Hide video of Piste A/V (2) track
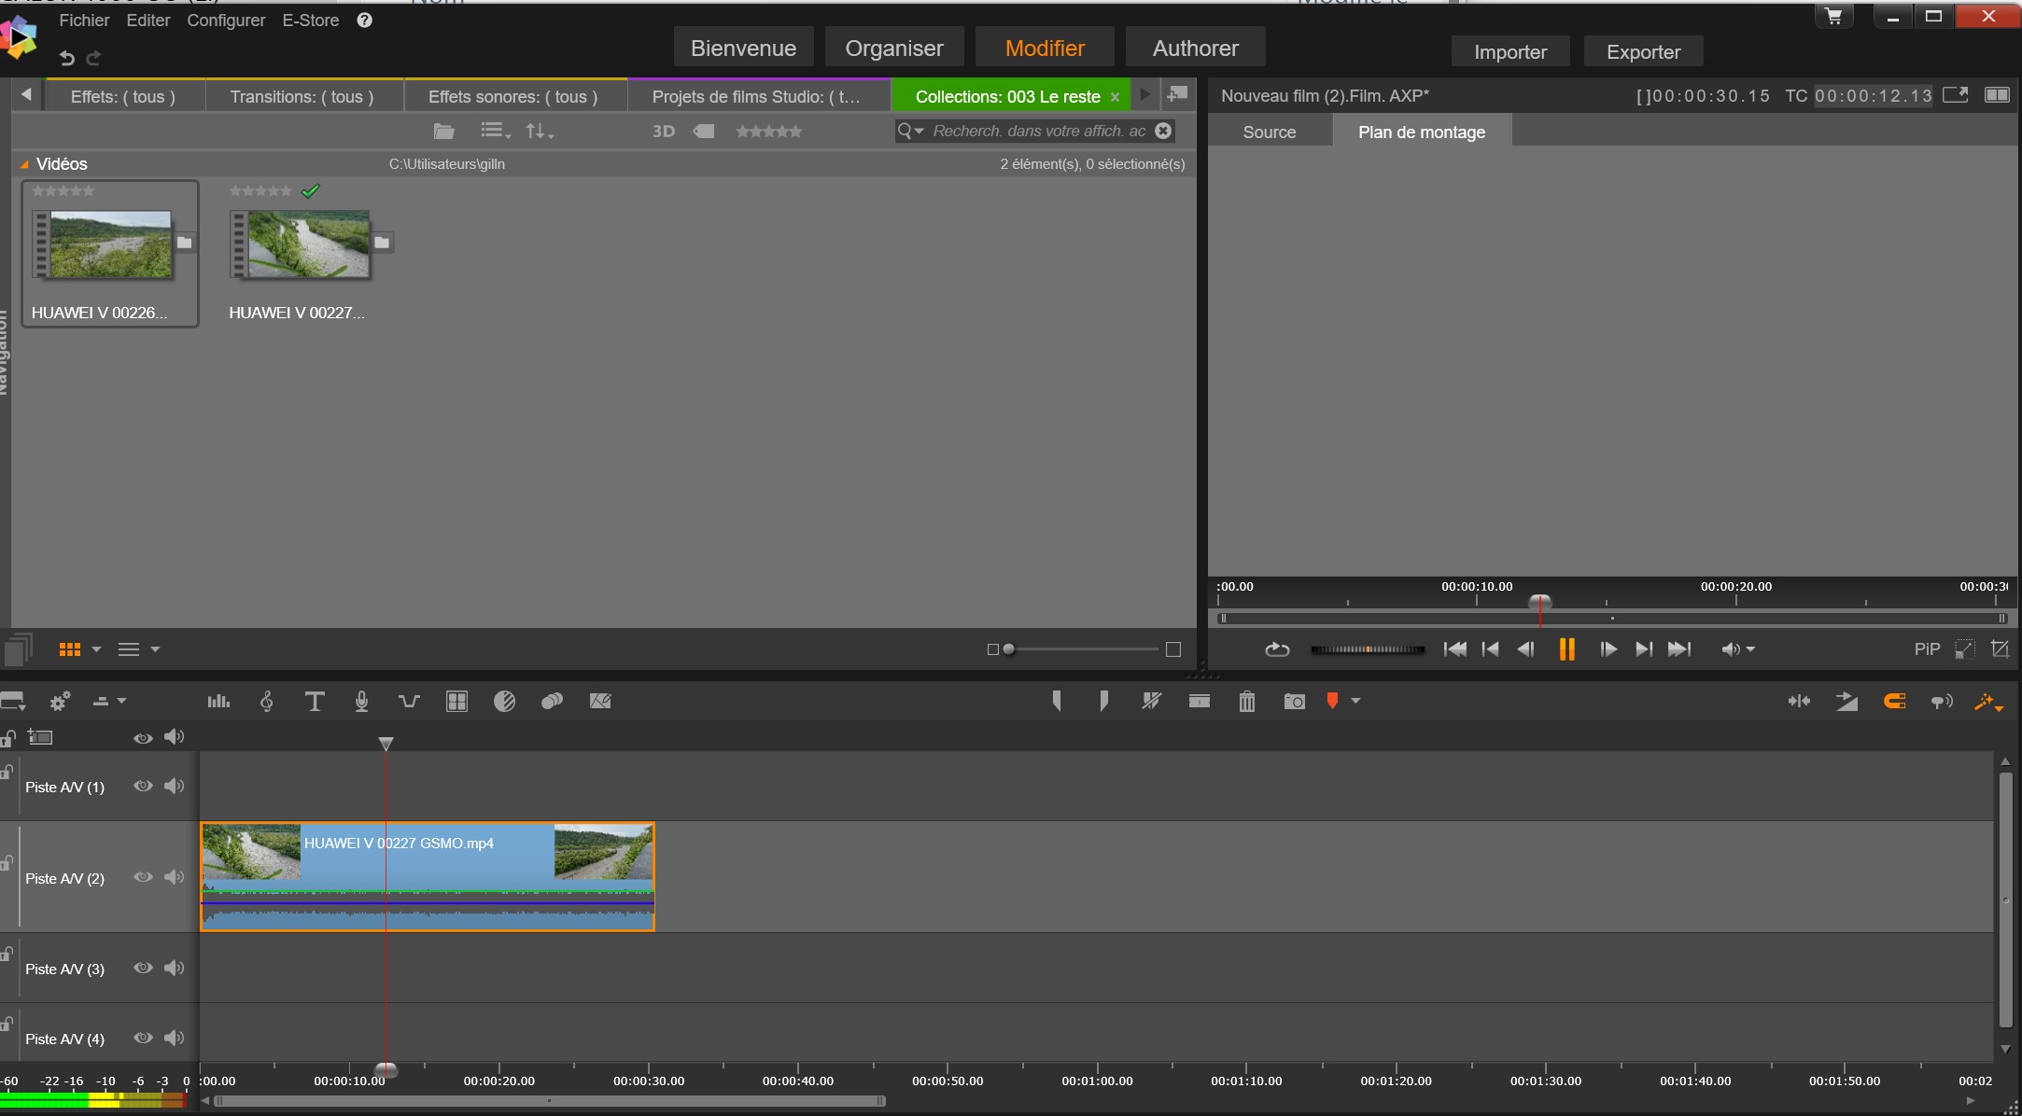Image resolution: width=2022 pixels, height=1116 pixels. (143, 877)
